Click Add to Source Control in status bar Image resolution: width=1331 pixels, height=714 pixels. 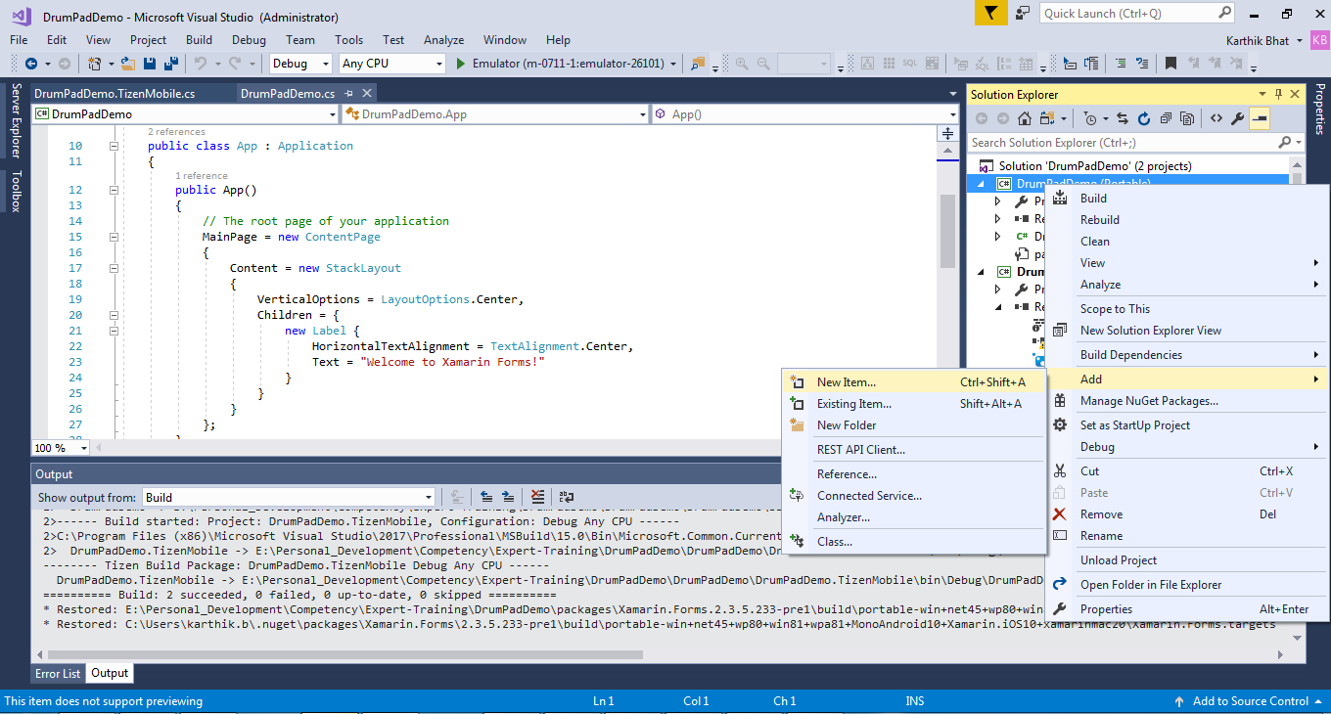coord(1249,701)
